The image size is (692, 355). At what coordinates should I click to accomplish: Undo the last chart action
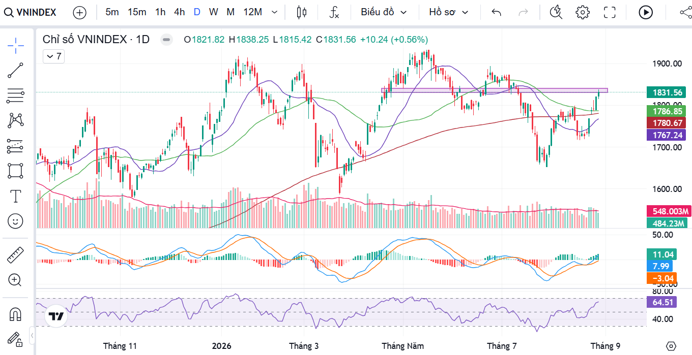pos(497,12)
